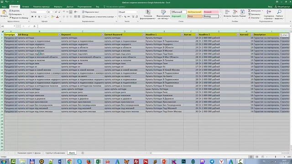Click Cut (Вырезать) scissors button
292x164 pixels.
coord(14,11)
